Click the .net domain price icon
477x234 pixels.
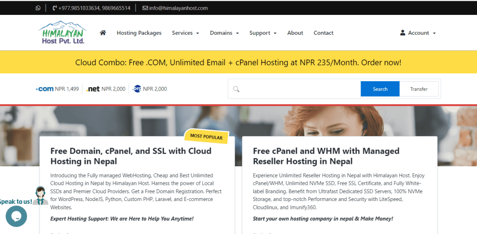coord(93,89)
